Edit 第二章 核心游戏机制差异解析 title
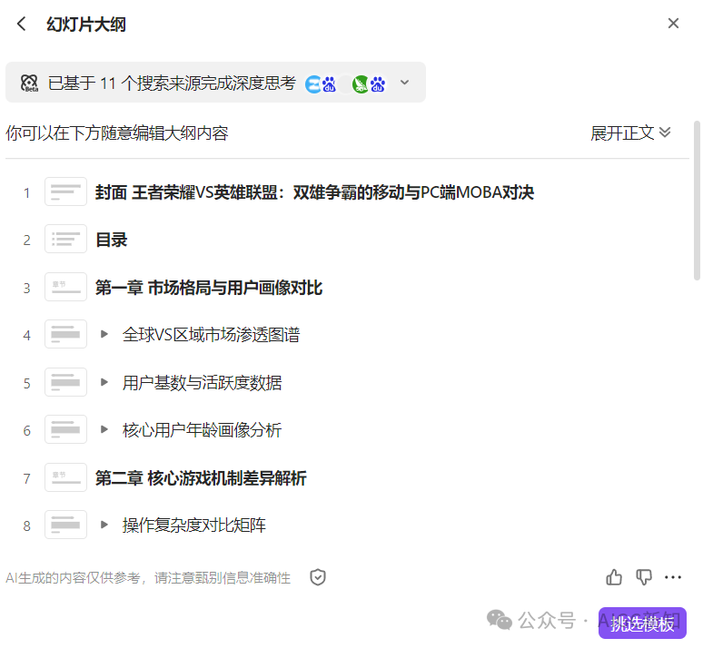Viewport: 703px width, 648px height. [x=201, y=478]
